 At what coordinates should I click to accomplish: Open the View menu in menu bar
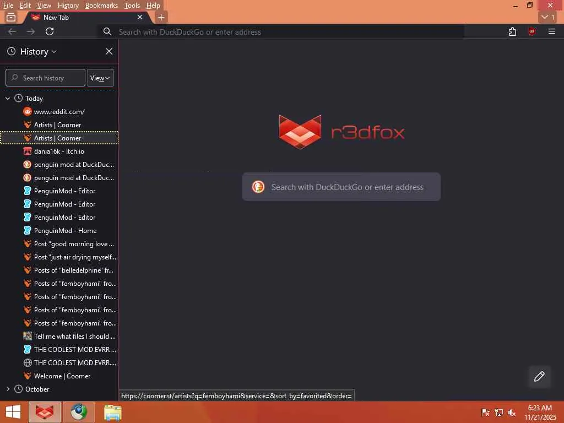point(44,6)
